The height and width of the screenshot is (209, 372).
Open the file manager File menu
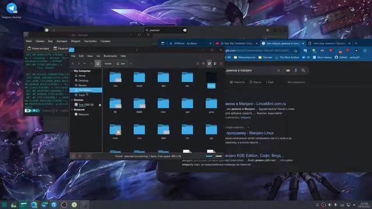(x=73, y=56)
